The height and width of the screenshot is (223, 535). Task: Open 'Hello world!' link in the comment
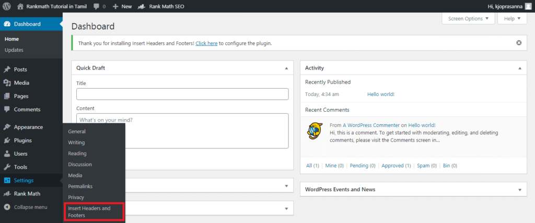(422, 125)
